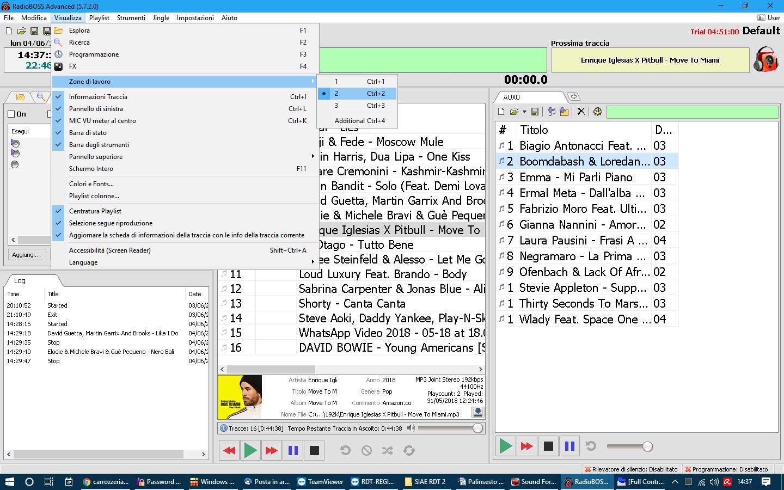Open Accessibilità (Screen Reader) option
This screenshot has width=784, height=490.
coord(185,250)
